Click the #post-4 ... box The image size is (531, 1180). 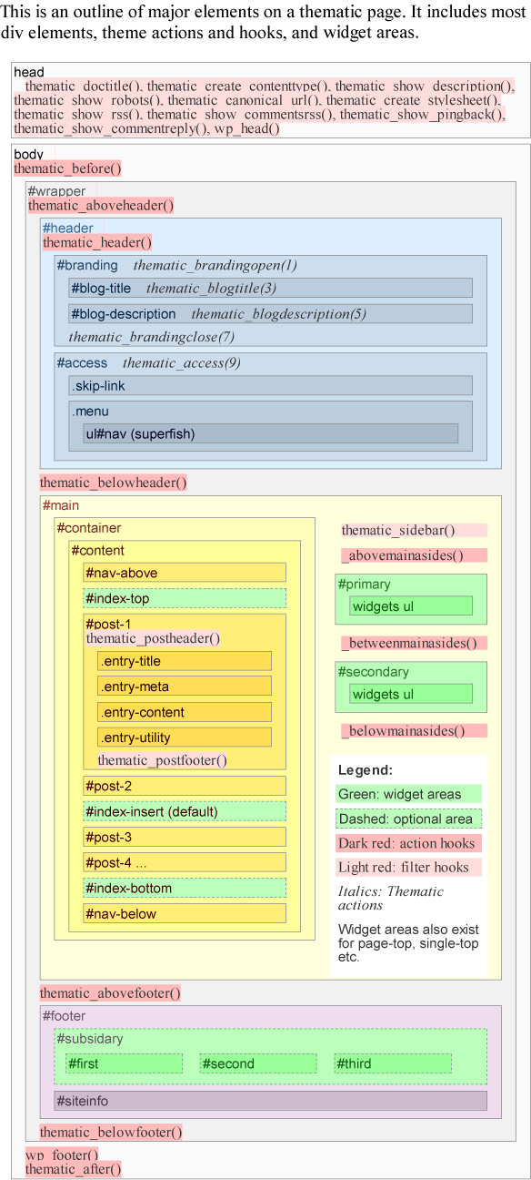click(185, 862)
